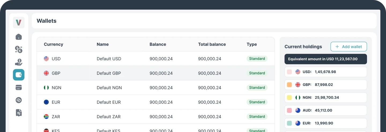Select the Default EUR wallet name
The width and height of the screenshot is (386, 132).
(109, 102)
